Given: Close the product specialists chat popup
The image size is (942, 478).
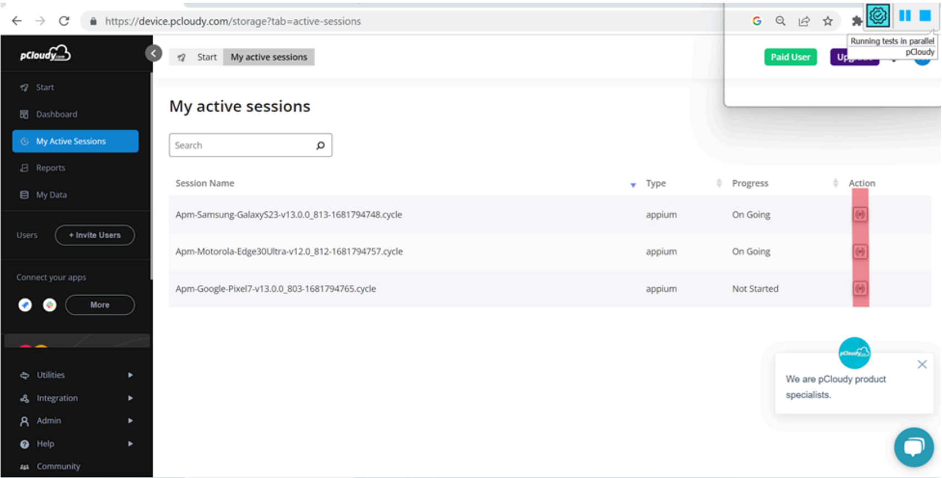Looking at the screenshot, I should click(x=922, y=364).
